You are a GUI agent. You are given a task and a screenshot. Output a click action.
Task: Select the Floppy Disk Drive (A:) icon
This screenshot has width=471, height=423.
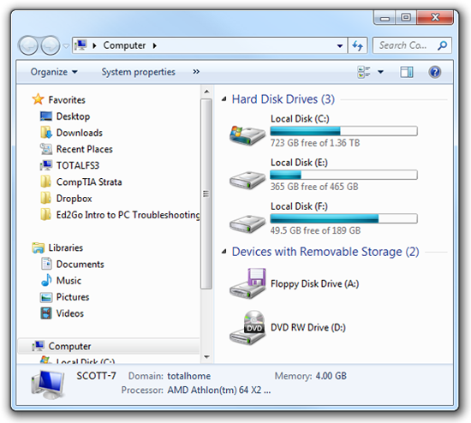click(247, 283)
